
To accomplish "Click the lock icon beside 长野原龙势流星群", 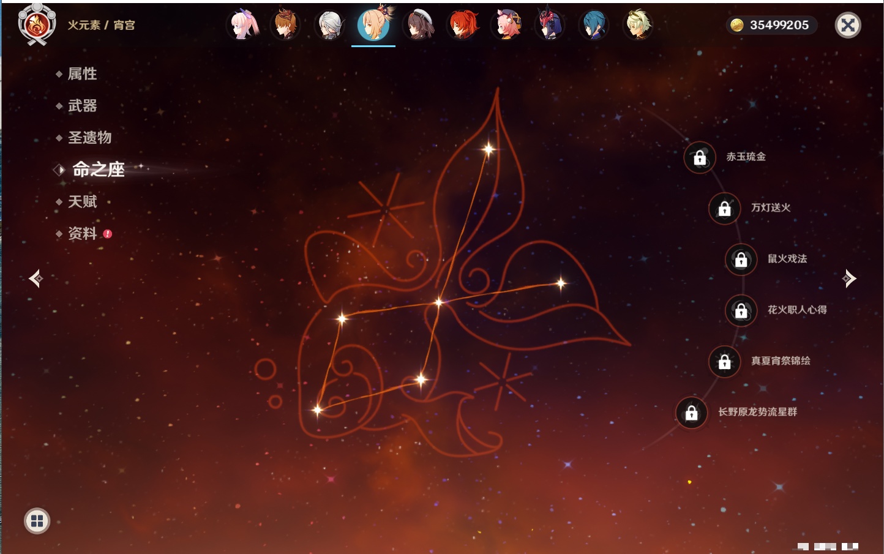I will point(691,413).
